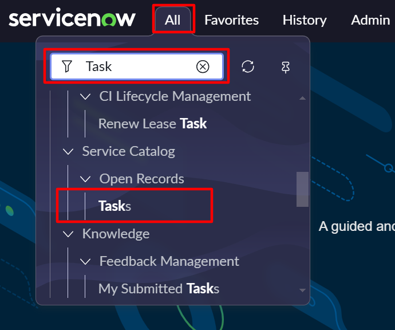Viewport: 395px width, 330px height.
Task: Collapse the Open Records group
Action: pyautogui.click(x=85, y=179)
